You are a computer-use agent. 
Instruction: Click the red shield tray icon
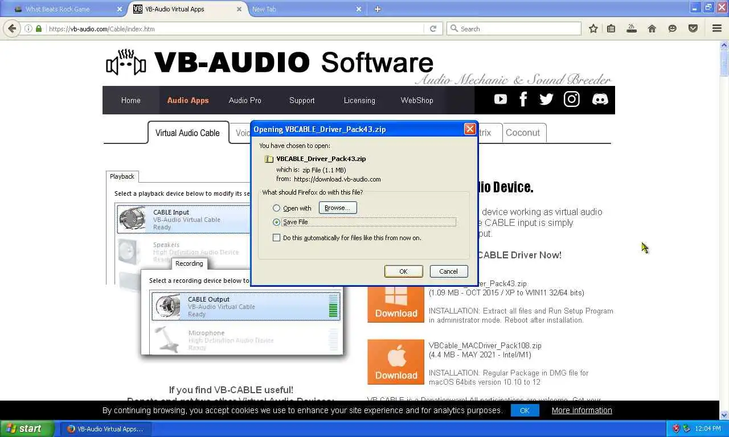click(x=676, y=428)
